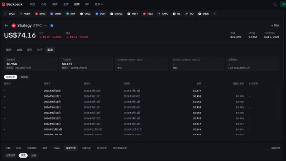Viewport: 286px width, 161px height.
Task: Go back using the left arrow
Action: click(x=6, y=26)
